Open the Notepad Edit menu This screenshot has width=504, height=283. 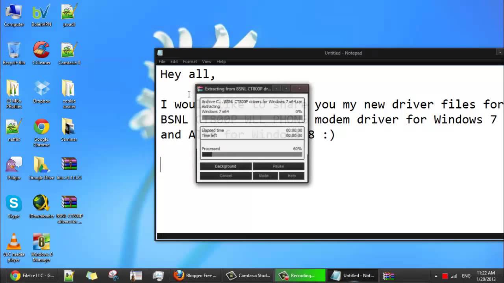174,61
